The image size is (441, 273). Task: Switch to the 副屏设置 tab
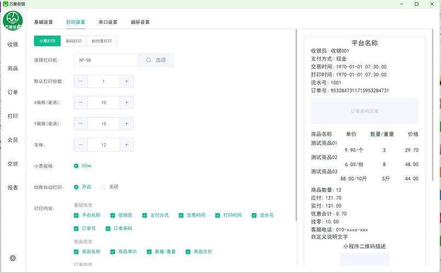(x=140, y=22)
